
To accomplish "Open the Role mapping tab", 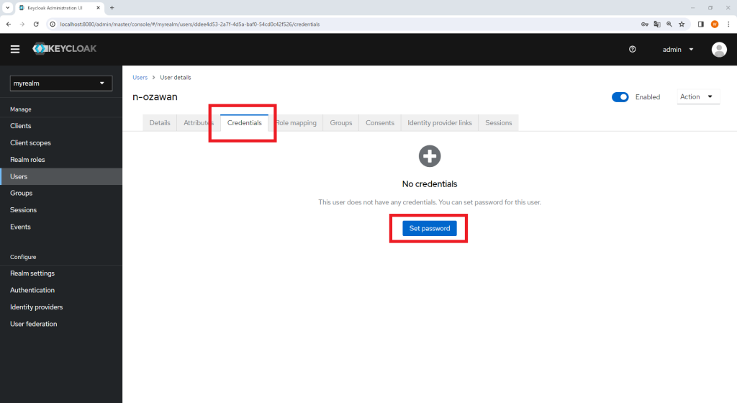I will [297, 122].
